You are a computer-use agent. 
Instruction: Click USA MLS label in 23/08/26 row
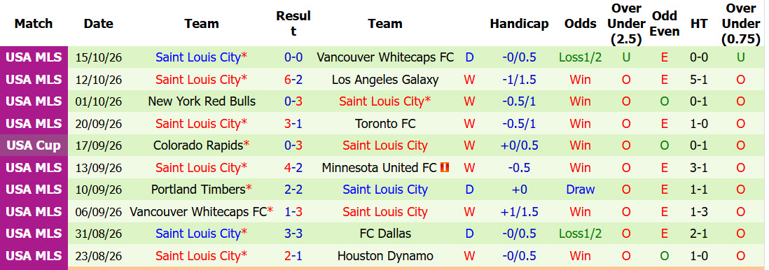tap(34, 256)
